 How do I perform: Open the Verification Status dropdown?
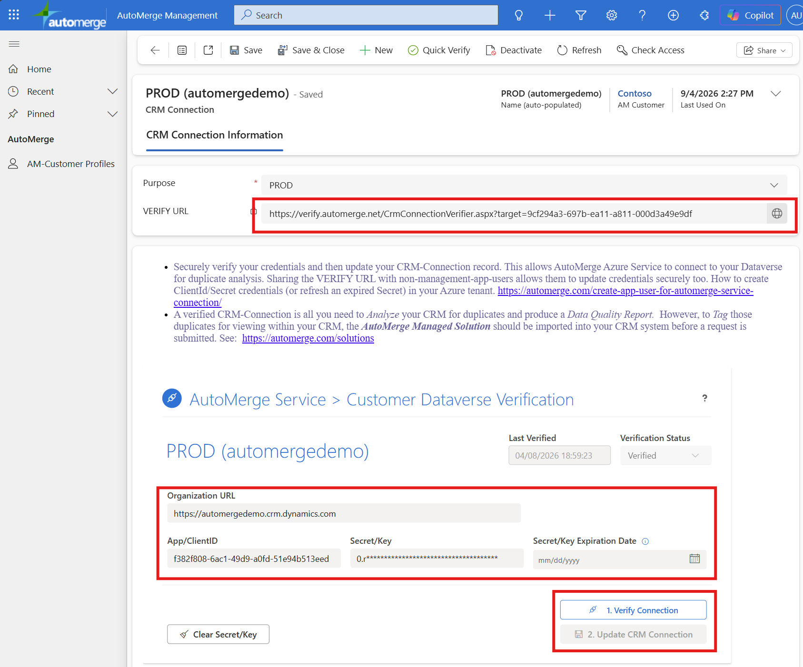pyautogui.click(x=665, y=456)
